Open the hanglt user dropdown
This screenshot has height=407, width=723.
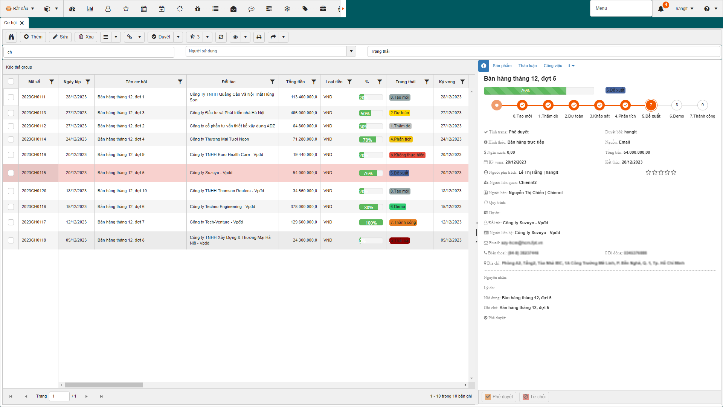(x=684, y=9)
